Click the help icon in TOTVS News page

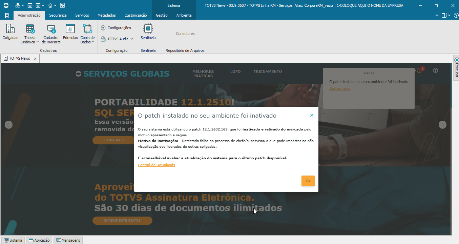click(x=436, y=70)
